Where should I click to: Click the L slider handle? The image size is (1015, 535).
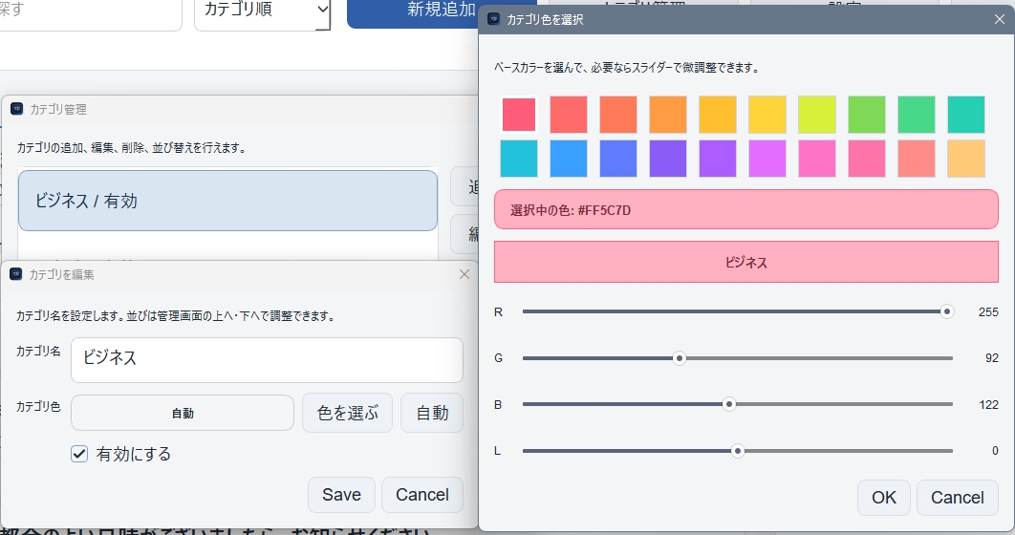[x=737, y=451]
